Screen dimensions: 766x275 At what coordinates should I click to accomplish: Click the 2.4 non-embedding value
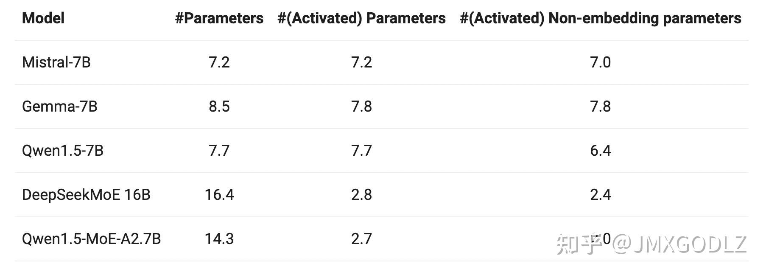click(x=600, y=195)
